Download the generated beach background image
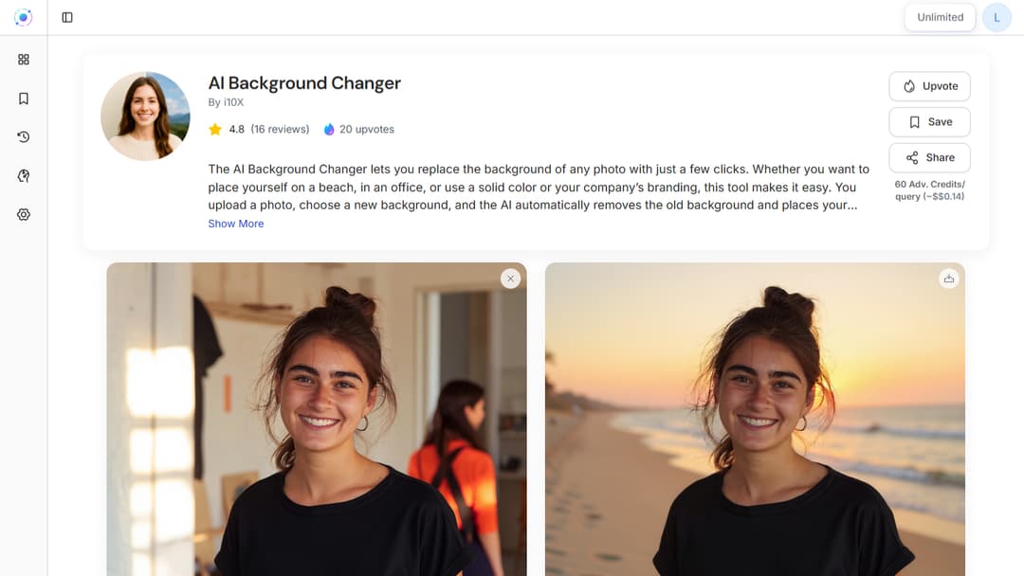 pos(949,279)
